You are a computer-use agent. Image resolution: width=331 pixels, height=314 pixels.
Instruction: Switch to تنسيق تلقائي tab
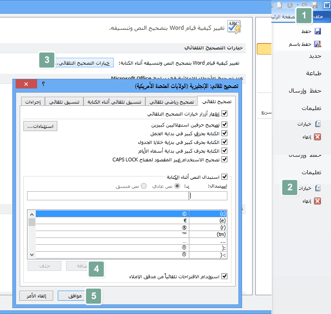(64, 102)
